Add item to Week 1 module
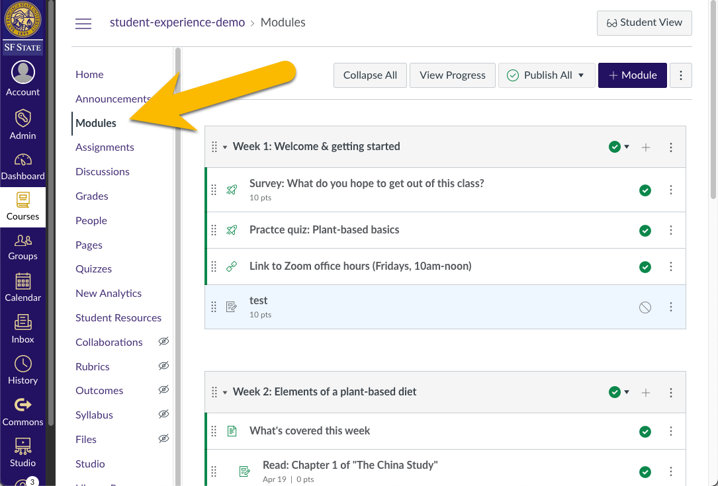This screenshot has width=718, height=486. [x=646, y=147]
